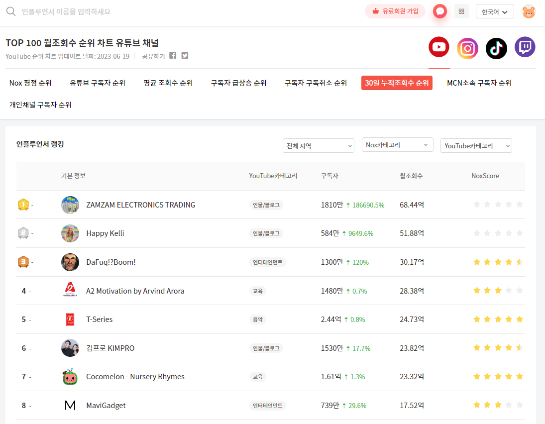Image resolution: width=545 pixels, height=424 pixels.
Task: Click the gold rank 1 medal
Action: click(x=23, y=205)
